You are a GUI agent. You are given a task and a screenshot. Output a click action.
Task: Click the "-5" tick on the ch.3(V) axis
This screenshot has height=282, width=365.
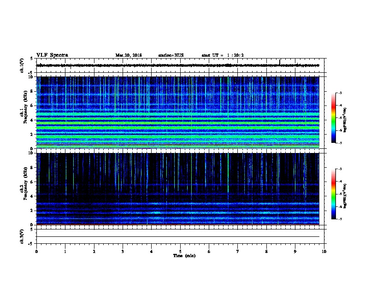(x=30, y=244)
